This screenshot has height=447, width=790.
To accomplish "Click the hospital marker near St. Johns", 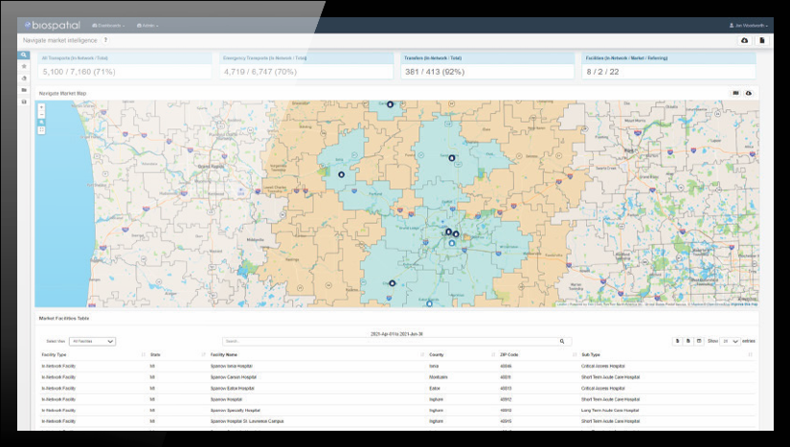I will [452, 158].
